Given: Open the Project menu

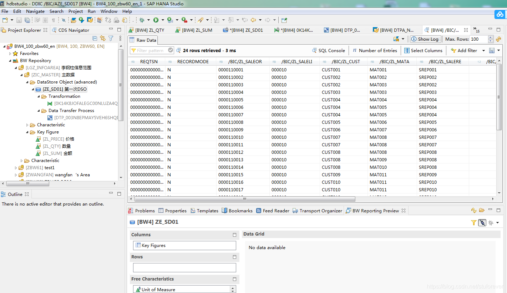Looking at the screenshot, I should click(x=76, y=11).
